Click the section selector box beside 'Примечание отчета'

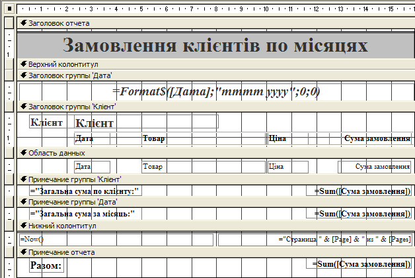coord(9,252)
